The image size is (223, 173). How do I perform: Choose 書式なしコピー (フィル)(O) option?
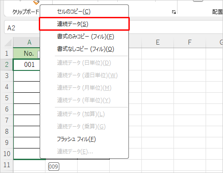(x=84, y=49)
